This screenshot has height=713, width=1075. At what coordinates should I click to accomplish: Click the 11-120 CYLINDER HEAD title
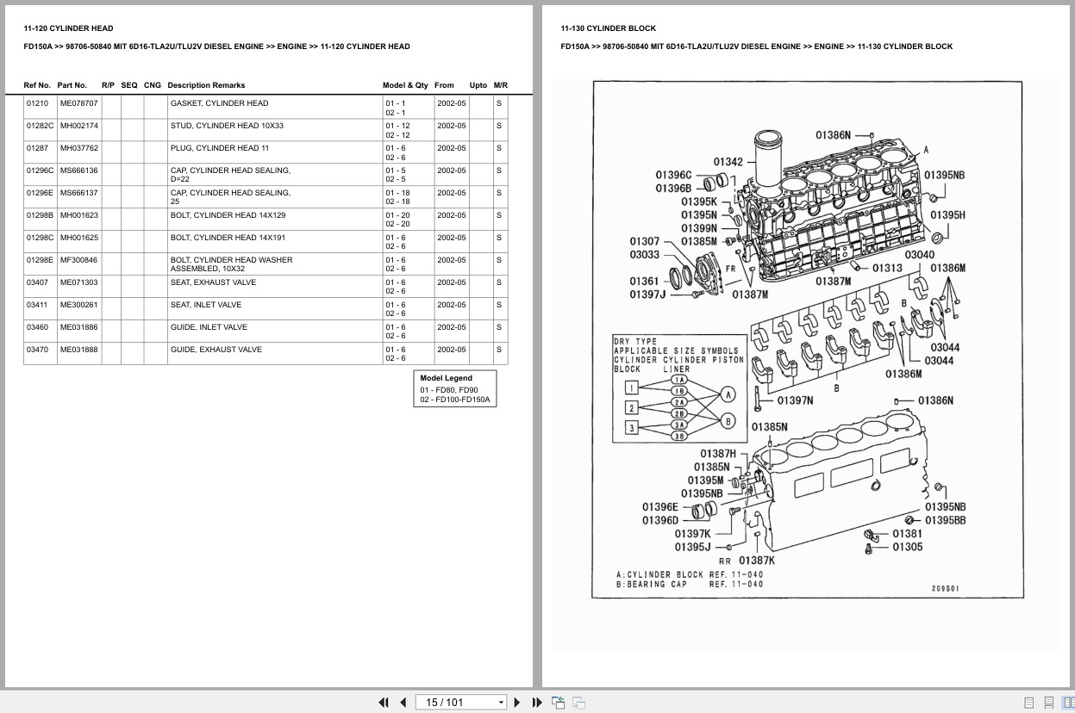(x=68, y=28)
